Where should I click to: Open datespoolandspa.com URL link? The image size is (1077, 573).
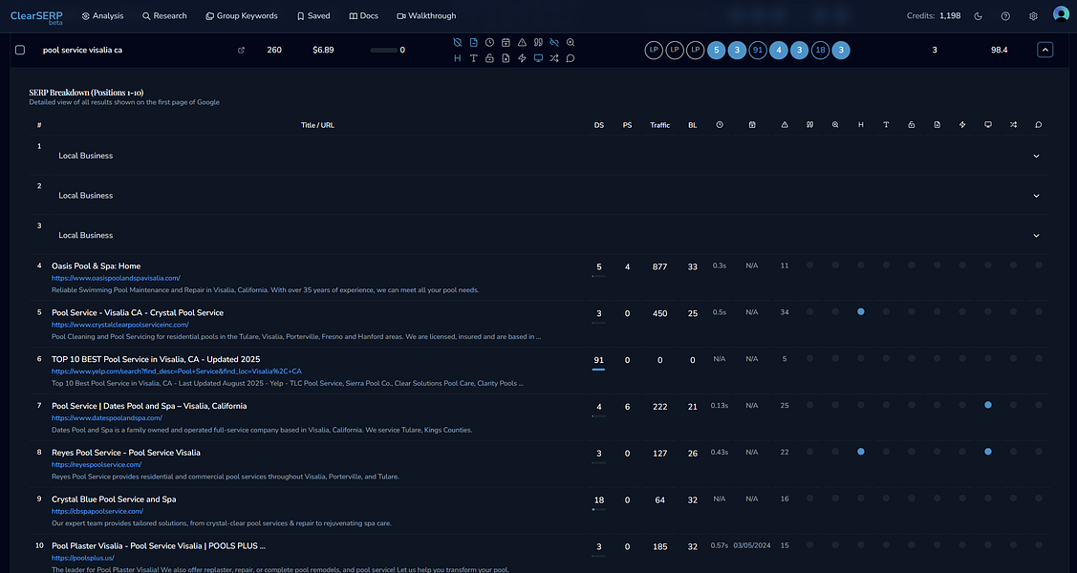(x=107, y=418)
